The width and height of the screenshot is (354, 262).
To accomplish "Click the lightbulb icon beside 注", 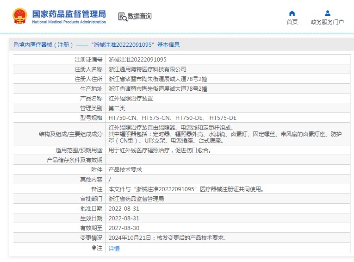I will [94, 248].
